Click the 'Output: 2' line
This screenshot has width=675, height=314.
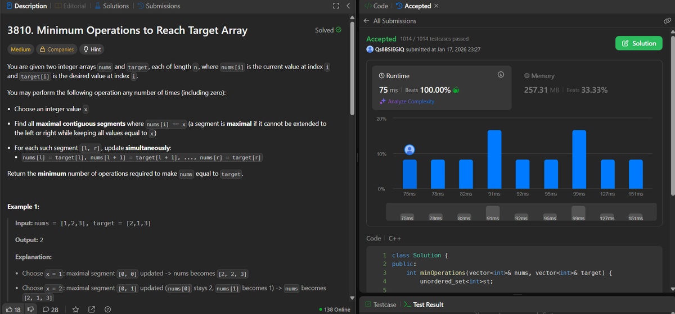pyautogui.click(x=29, y=240)
